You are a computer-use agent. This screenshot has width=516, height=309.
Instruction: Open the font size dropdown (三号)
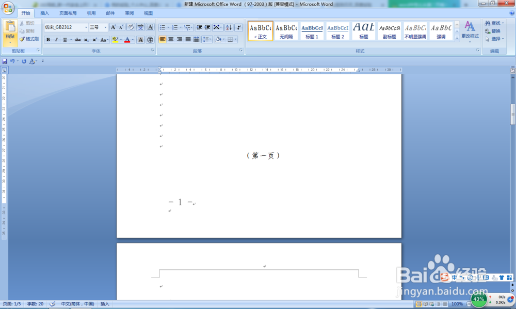105,27
